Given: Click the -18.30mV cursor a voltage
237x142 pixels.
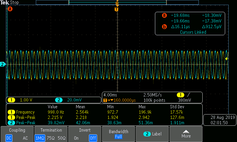Looking at the screenshot, I should click(212, 15).
